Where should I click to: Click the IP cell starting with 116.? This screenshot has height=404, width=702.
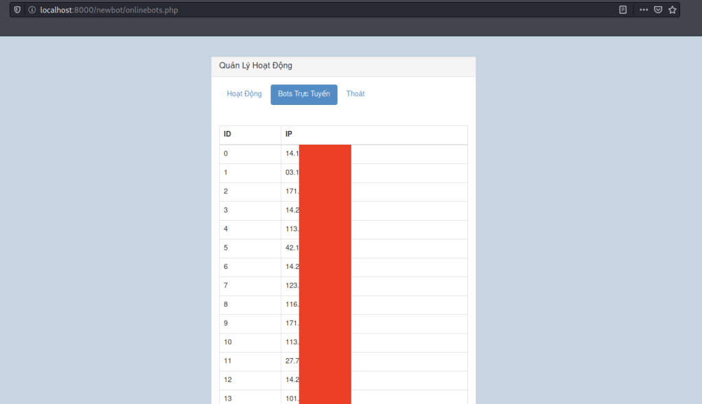click(x=292, y=305)
